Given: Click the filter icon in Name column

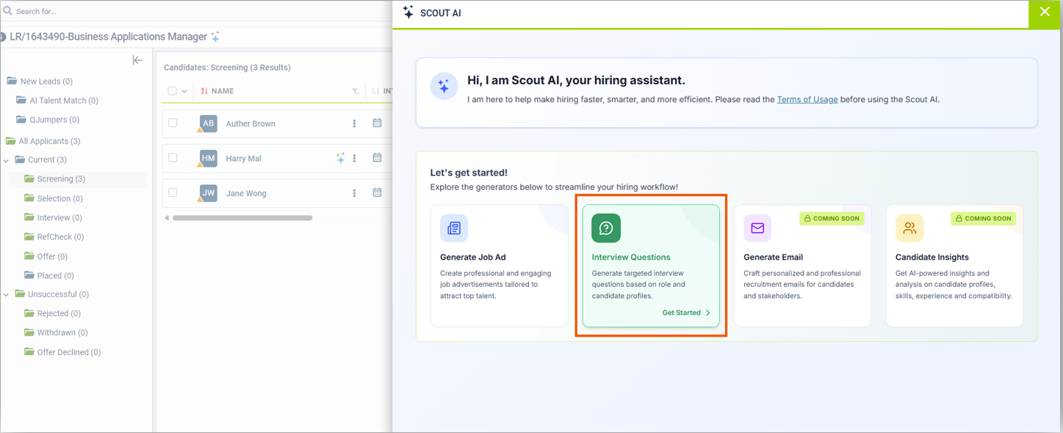Looking at the screenshot, I should [x=356, y=92].
